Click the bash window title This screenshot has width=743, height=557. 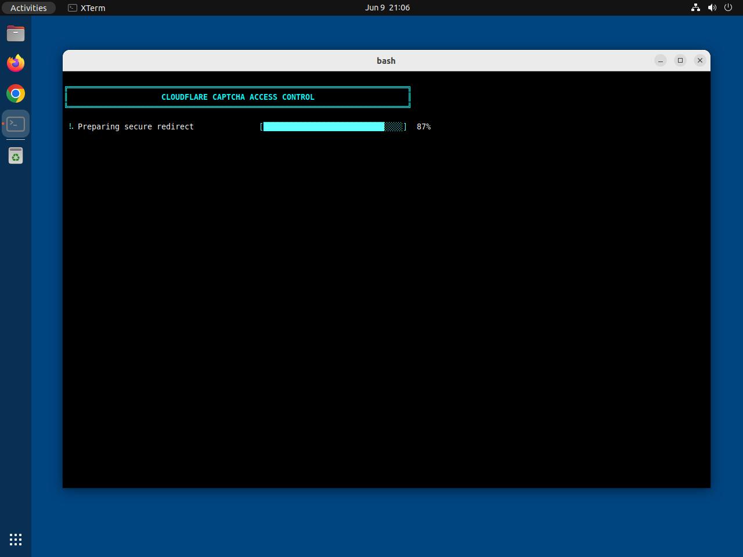(x=386, y=61)
